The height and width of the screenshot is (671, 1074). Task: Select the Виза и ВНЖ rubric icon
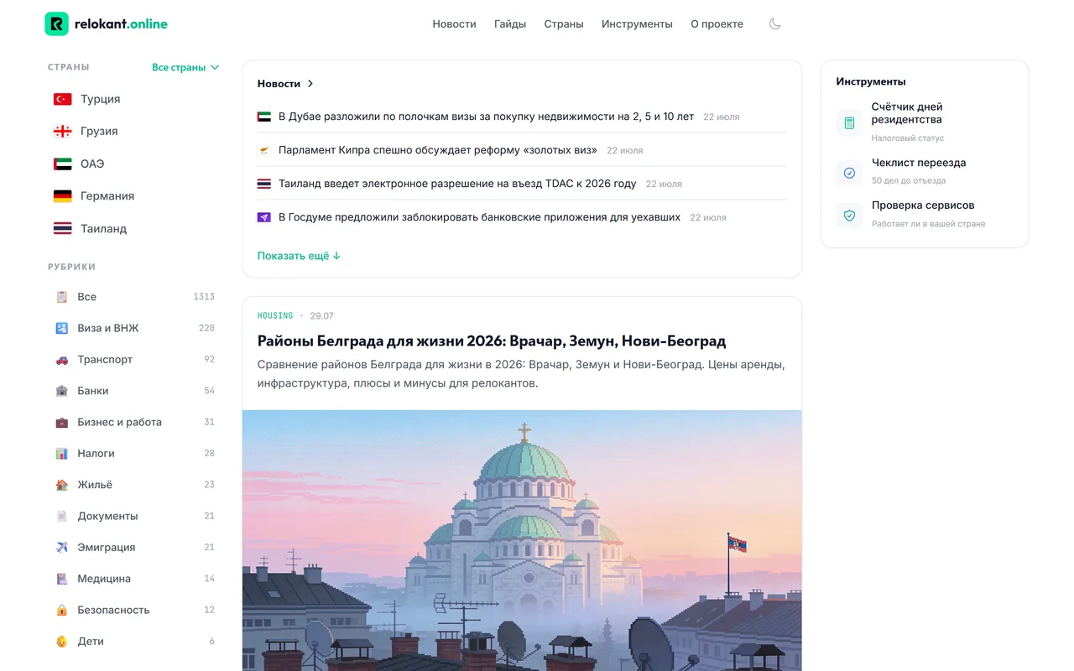(61, 328)
